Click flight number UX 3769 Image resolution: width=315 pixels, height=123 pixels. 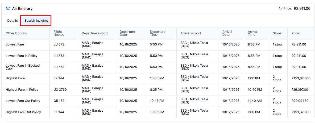point(60,90)
